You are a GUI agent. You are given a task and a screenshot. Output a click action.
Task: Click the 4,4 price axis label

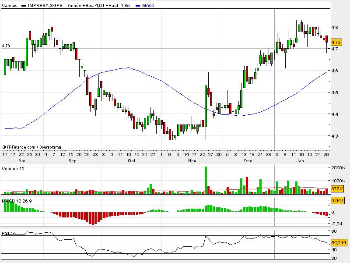[335, 114]
